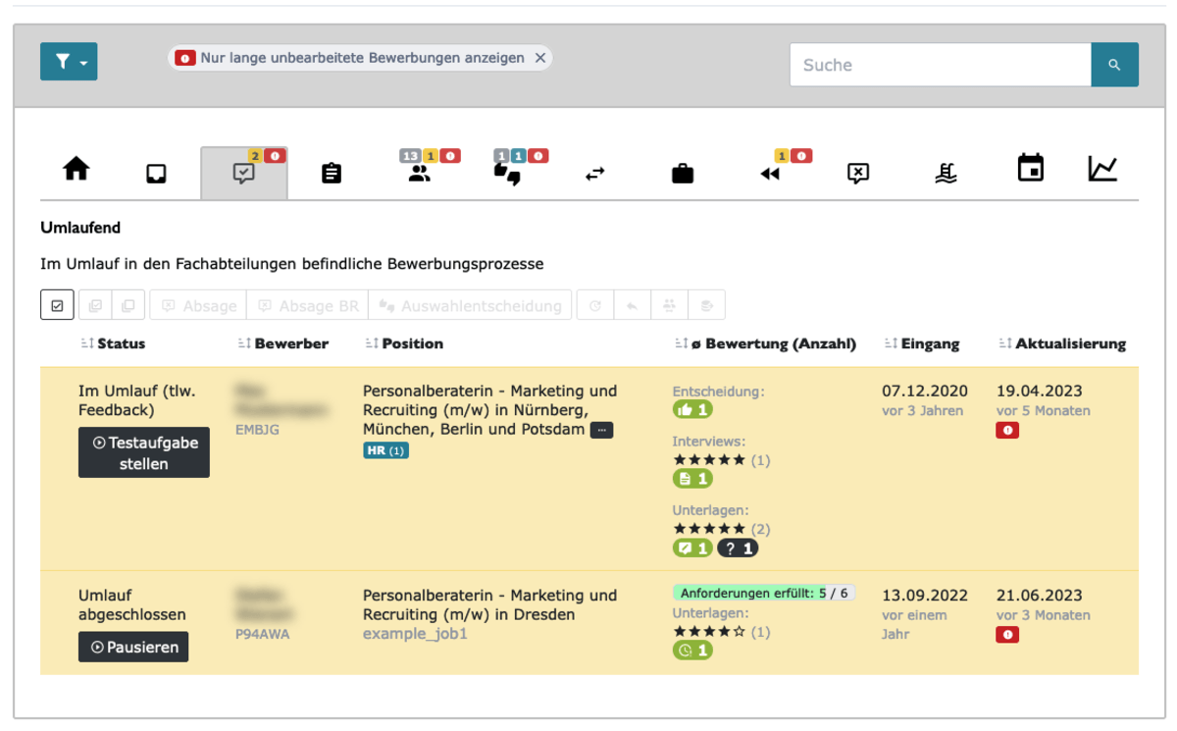Open the people group tab
1177x731 pixels.
[x=420, y=174]
